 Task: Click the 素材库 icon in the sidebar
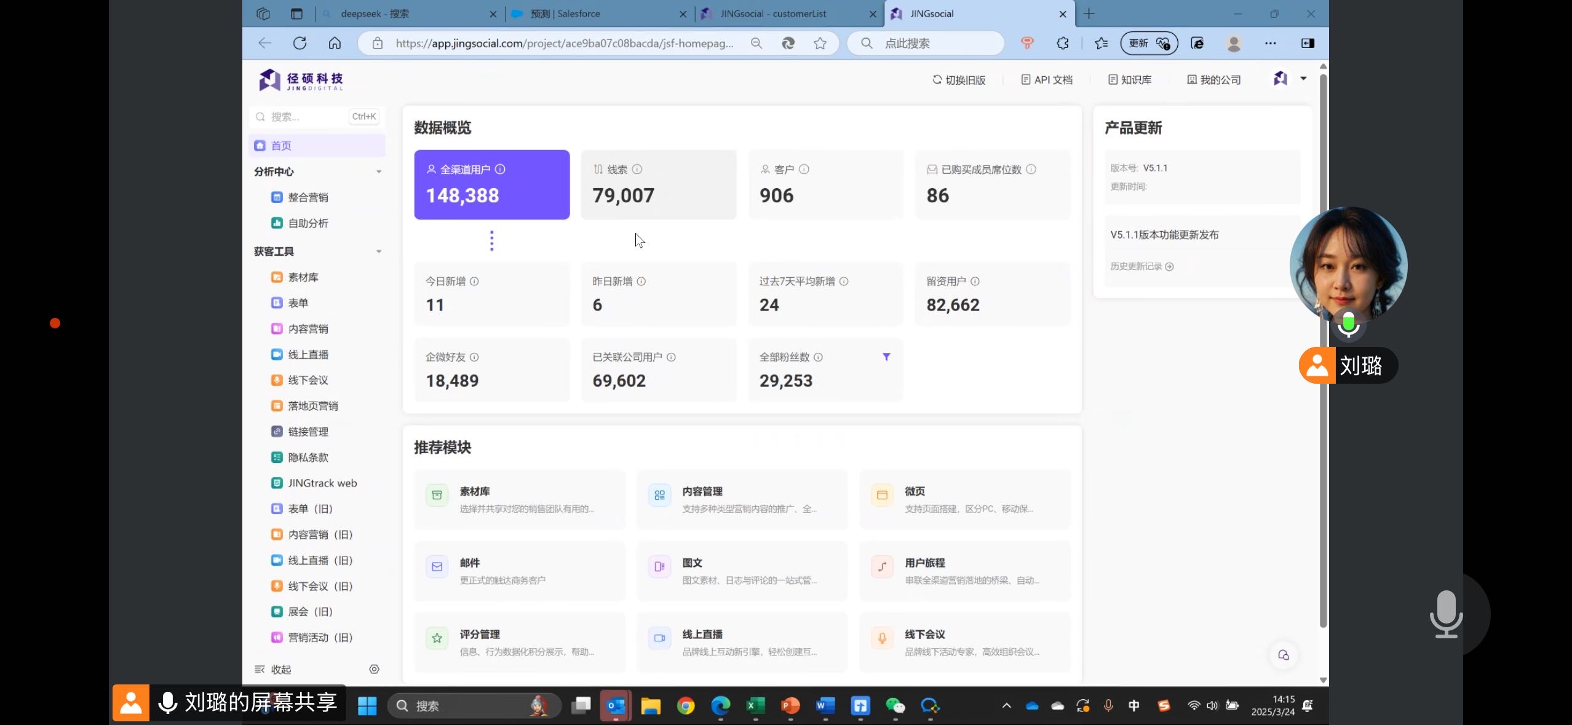(x=277, y=277)
